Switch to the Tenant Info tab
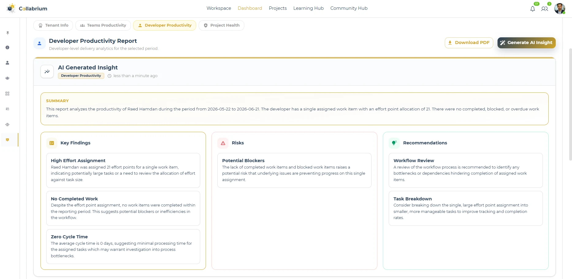 pos(53,25)
